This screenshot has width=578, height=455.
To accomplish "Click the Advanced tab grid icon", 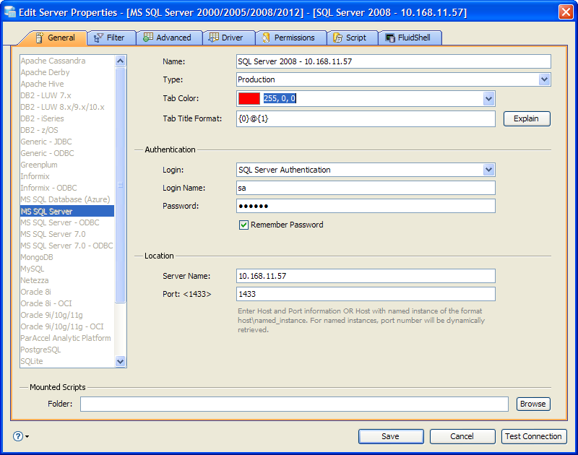I will [x=148, y=38].
